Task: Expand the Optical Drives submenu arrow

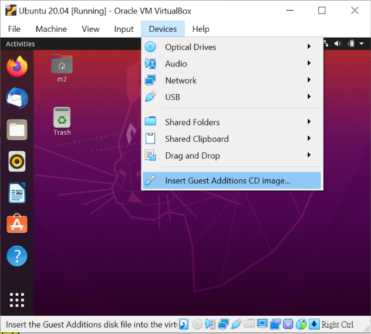Action: [x=309, y=46]
